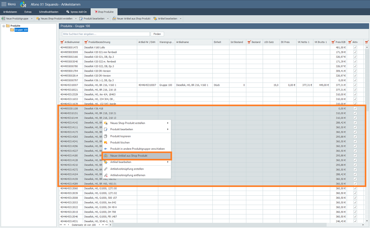Toggle Aktiv checkbox for article 4044955003095

pos(355,52)
